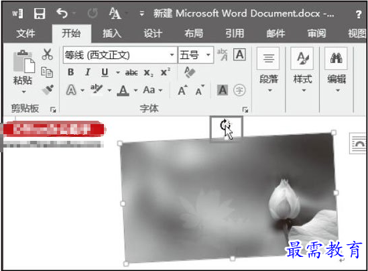Click the picture rotation handle
This screenshot has height=271, width=368.
226,124
